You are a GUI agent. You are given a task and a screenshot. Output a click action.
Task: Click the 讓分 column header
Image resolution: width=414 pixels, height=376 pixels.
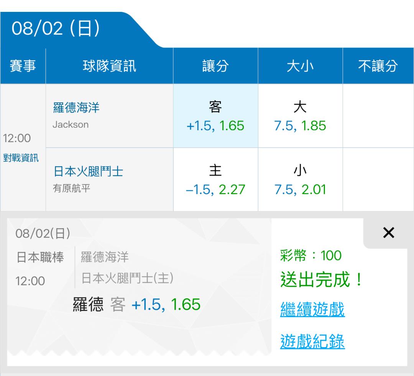pos(215,66)
